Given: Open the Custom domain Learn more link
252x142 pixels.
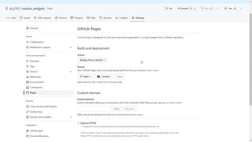Looking at the screenshot, I should 176,103.
